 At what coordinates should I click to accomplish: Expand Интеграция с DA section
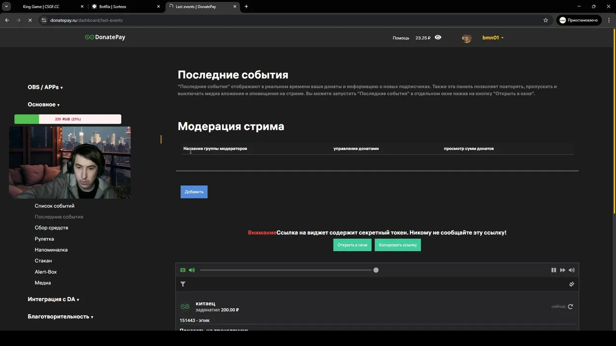point(53,299)
